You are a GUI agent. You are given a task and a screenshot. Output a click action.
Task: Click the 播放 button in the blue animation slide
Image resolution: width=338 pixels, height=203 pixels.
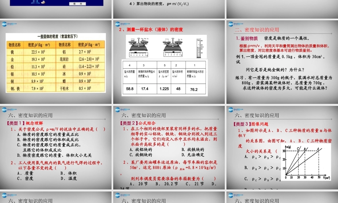click(x=77, y=4)
